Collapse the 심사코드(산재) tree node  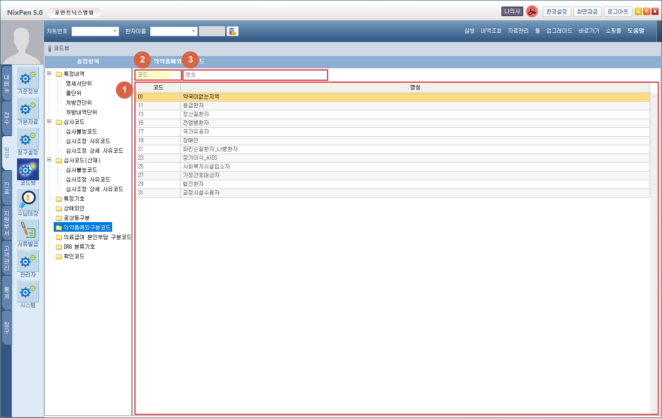click(49, 160)
